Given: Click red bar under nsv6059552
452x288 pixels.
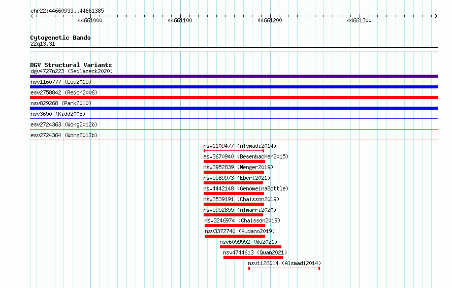Looking at the screenshot, I should coord(250,247).
